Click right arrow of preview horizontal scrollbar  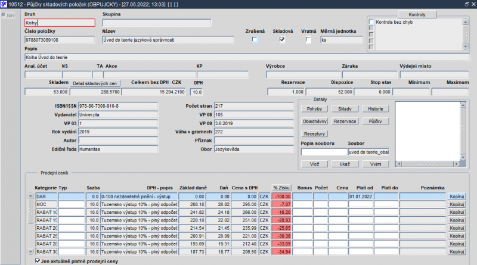[456, 164]
